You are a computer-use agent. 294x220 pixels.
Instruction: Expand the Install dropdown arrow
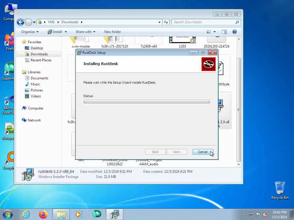[66, 32]
